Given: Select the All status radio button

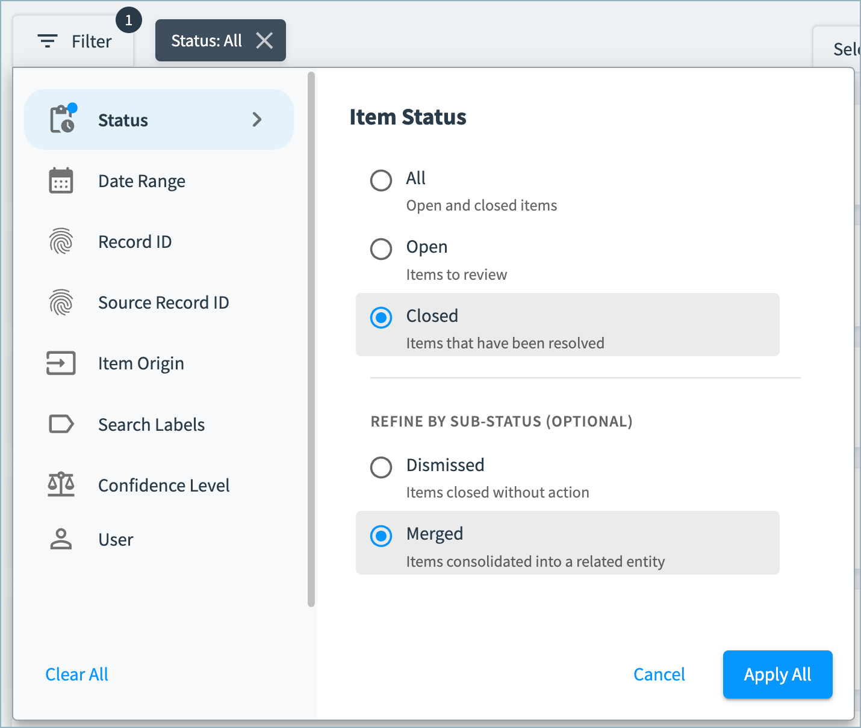Looking at the screenshot, I should (381, 180).
